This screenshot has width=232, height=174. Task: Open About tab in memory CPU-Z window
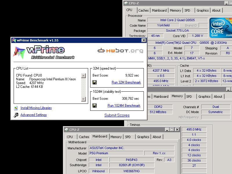[218, 97]
